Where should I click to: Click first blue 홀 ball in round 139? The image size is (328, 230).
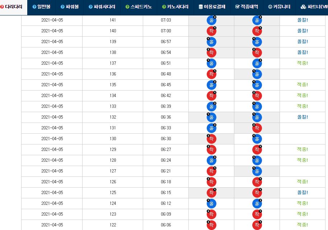pos(211,42)
